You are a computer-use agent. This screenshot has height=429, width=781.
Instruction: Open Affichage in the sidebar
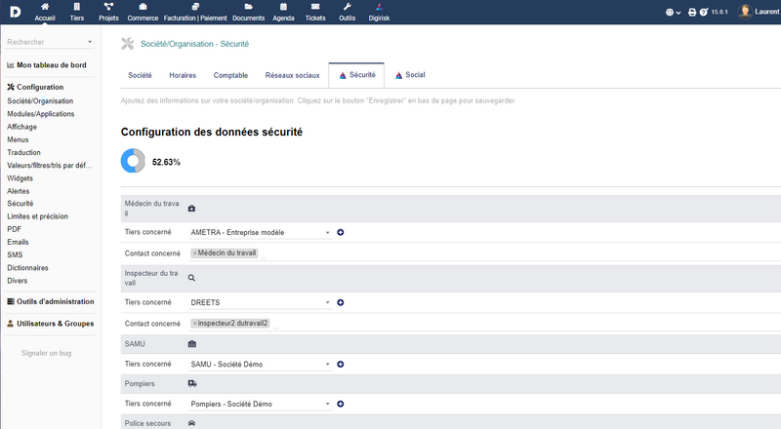coord(21,127)
